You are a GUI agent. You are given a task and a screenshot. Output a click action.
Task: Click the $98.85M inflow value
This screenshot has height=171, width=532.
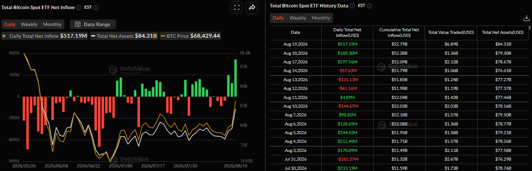[347, 115]
